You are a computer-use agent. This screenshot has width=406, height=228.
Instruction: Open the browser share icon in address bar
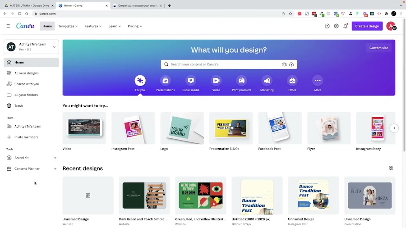(283, 14)
